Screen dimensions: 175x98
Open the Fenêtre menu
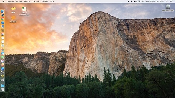coord(45,1)
